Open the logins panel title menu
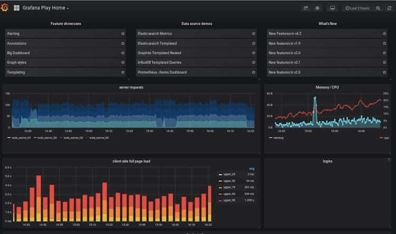This screenshot has width=396, height=234. pyautogui.click(x=327, y=161)
